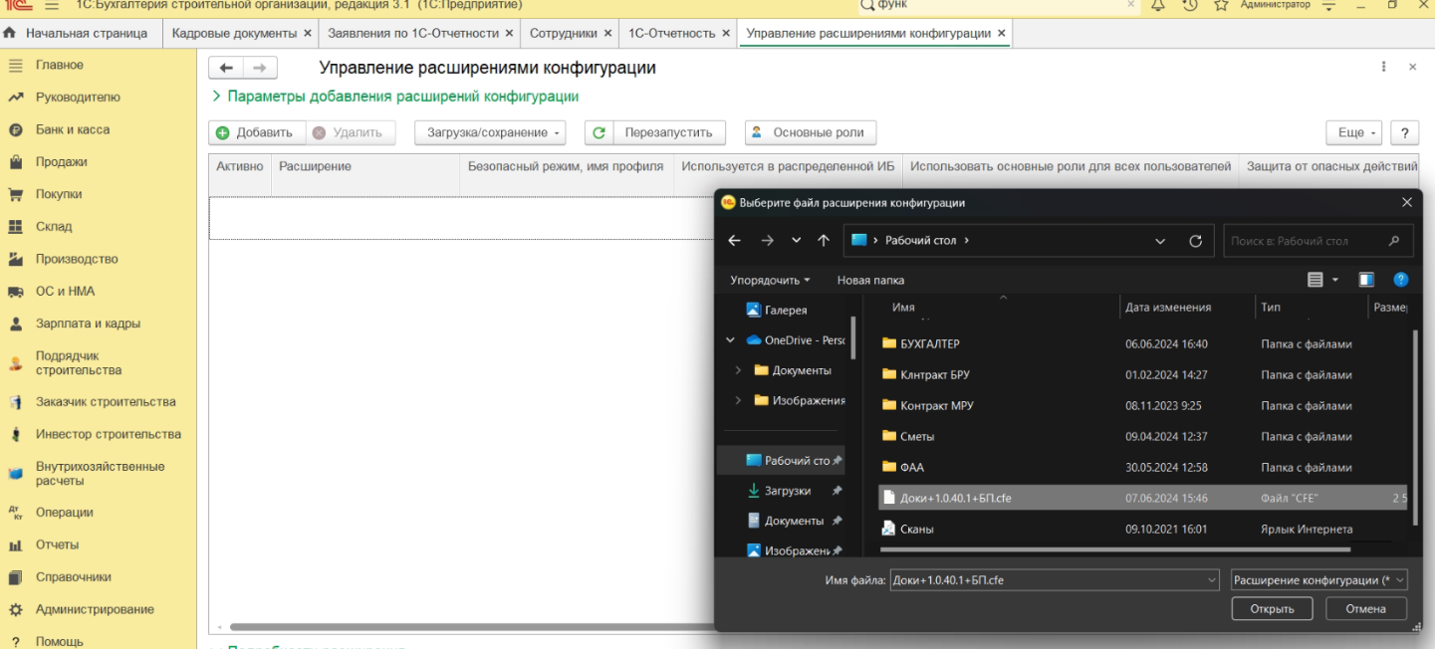Open the file type filter Расширение конфигурации
Screen dimensions: 1435x649
tap(1318, 579)
